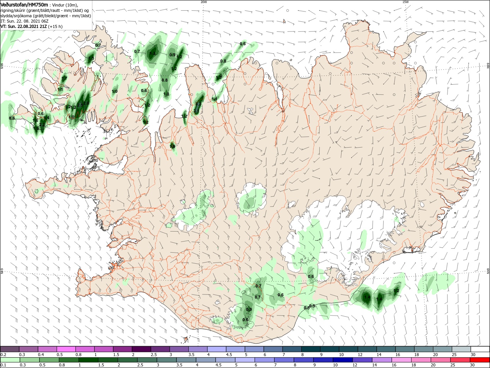Click the '1.7' precipitation value in the Westfjords
The width and height of the screenshot is (490, 368).
pos(64,79)
